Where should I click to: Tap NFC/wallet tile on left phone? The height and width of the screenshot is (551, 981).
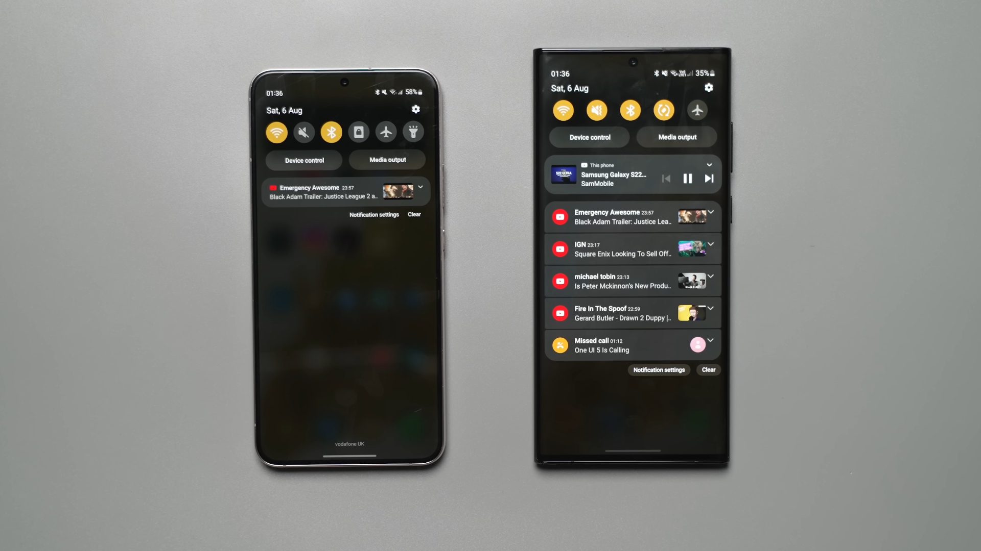[x=359, y=132]
